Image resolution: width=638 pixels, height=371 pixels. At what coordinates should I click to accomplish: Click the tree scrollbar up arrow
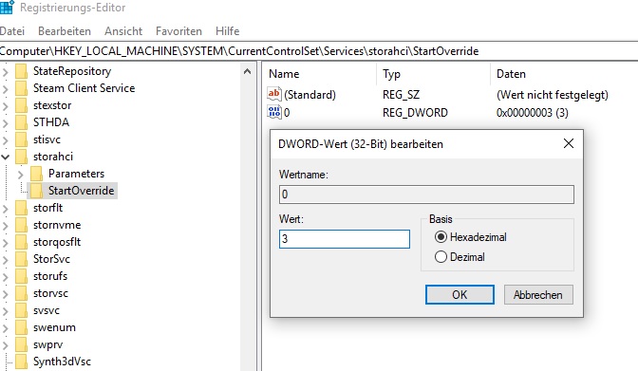247,72
